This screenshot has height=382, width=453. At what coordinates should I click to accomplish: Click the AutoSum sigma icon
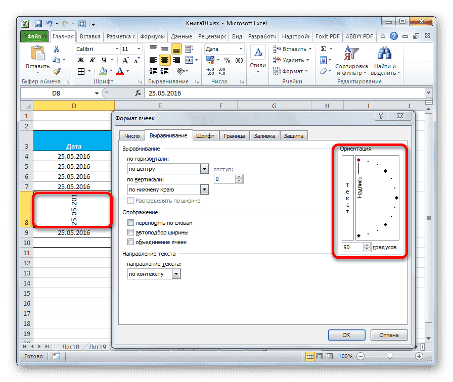(x=324, y=49)
